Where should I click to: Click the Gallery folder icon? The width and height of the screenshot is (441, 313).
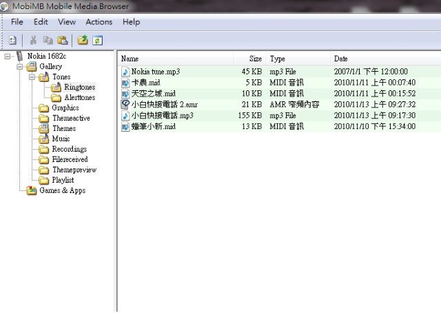click(x=32, y=67)
